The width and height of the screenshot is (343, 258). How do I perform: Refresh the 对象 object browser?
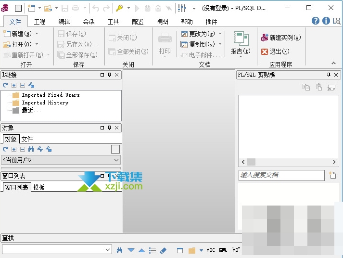(x=5, y=149)
